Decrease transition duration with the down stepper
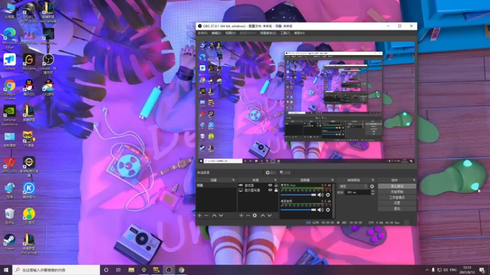 [x=372, y=194]
